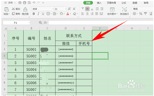Click the 手机号 header cell

coord(84,43)
